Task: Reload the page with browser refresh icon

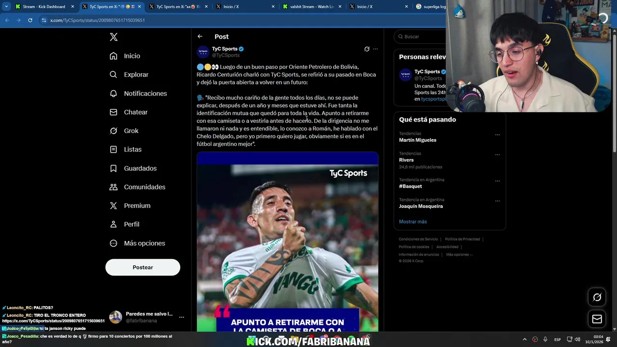Action: click(x=30, y=20)
